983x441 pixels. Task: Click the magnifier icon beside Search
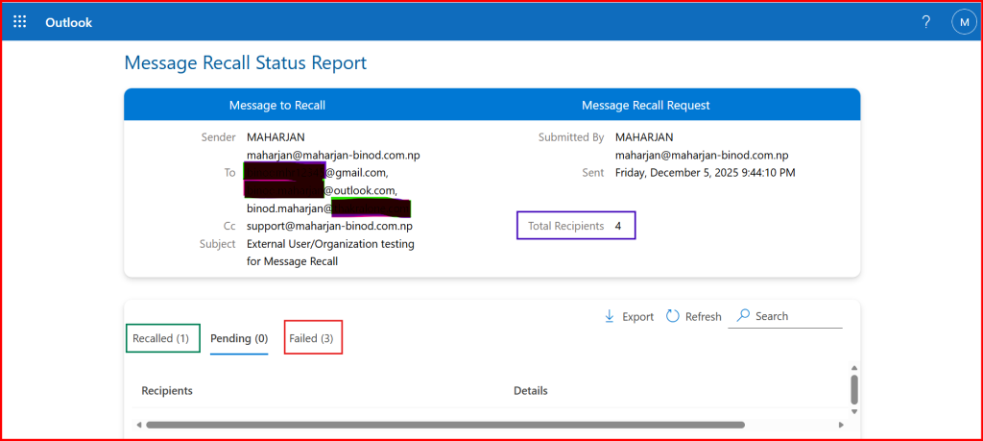pyautogui.click(x=743, y=316)
